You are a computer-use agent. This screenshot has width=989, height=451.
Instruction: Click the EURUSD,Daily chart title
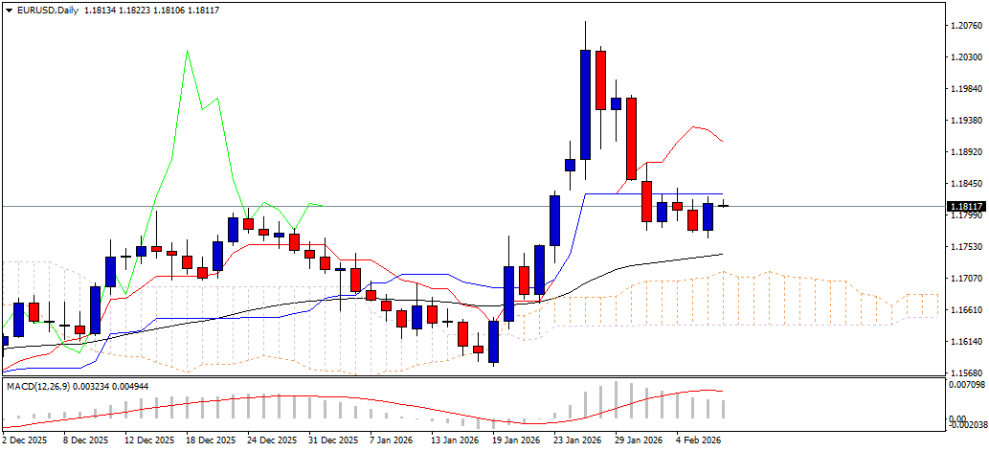(47, 11)
